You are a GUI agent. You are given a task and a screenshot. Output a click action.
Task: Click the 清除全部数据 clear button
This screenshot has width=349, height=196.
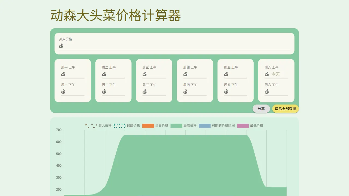coord(285,109)
